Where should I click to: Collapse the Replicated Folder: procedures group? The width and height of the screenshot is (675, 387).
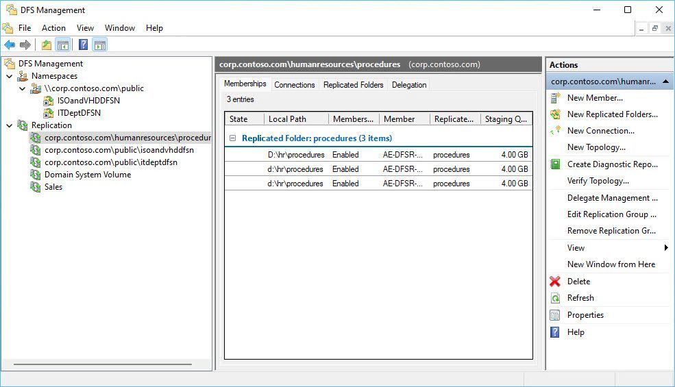[232, 138]
